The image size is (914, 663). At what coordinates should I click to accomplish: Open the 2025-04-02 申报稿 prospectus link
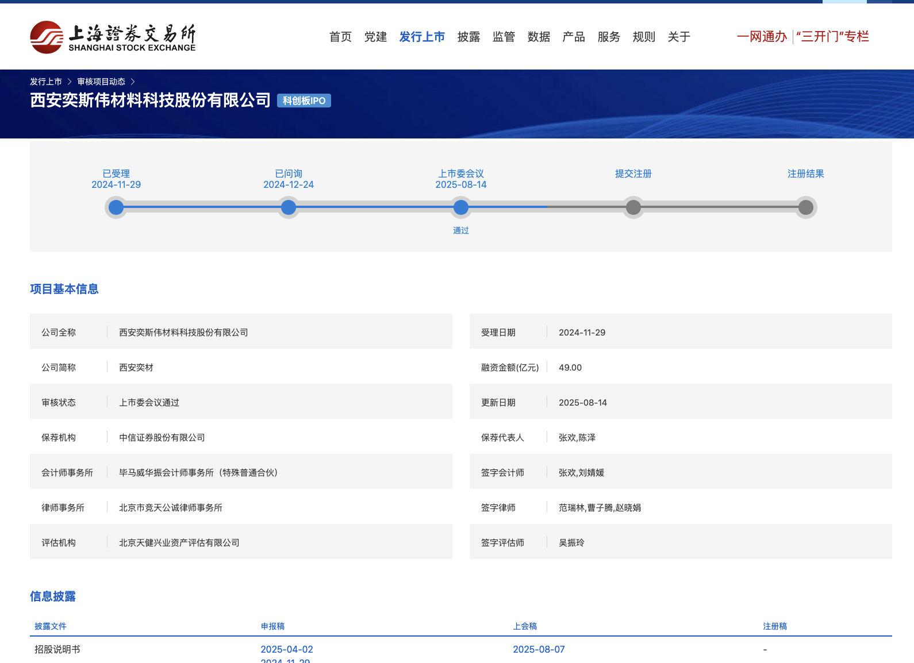(287, 649)
